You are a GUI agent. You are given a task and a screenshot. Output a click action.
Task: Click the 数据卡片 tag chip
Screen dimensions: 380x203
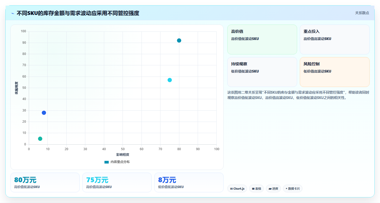coord(293,189)
